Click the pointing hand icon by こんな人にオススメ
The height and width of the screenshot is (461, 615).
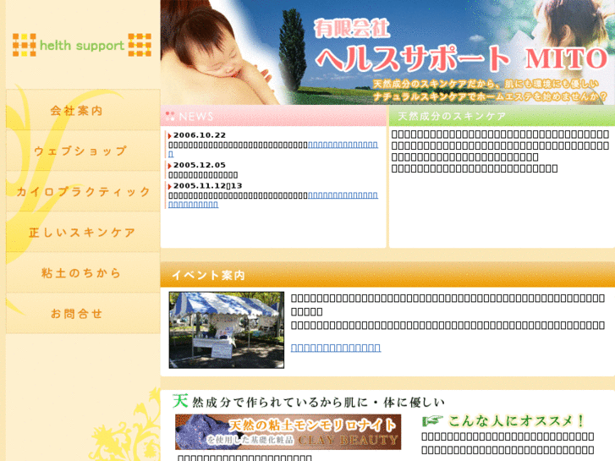[432, 421]
